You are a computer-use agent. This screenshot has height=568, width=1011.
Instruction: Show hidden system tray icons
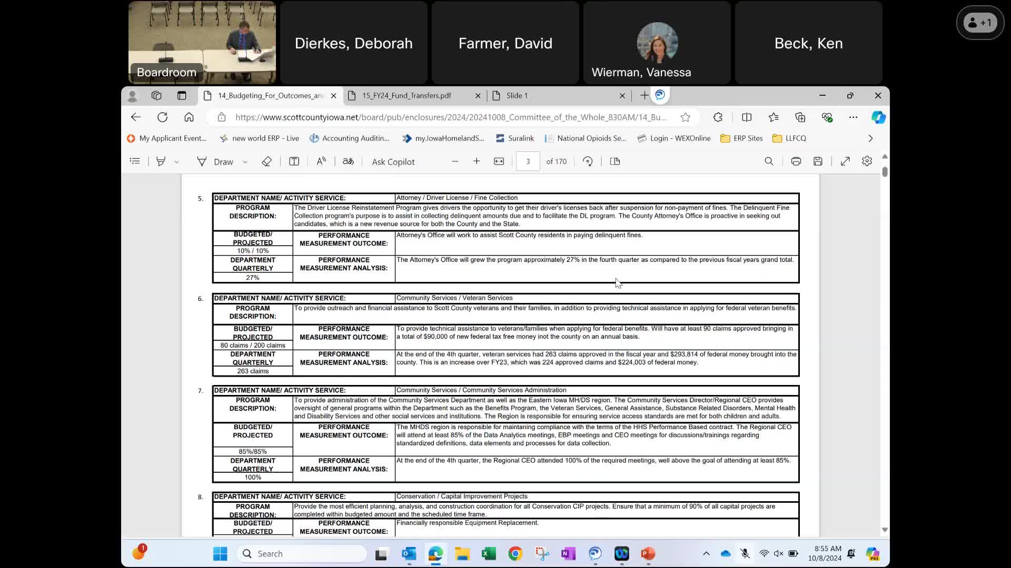pos(706,554)
